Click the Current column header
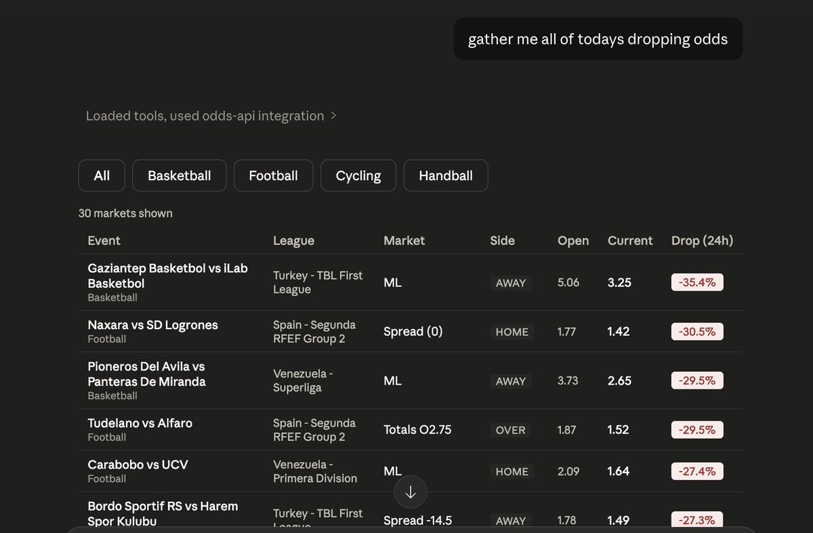Image resolution: width=813 pixels, height=533 pixels. click(x=630, y=240)
